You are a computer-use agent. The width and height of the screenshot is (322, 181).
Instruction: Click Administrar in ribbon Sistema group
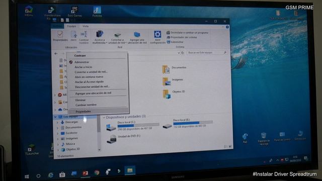(x=175, y=42)
